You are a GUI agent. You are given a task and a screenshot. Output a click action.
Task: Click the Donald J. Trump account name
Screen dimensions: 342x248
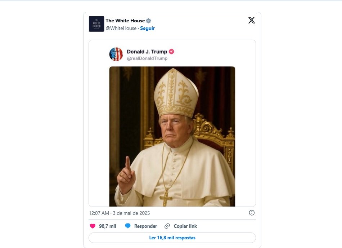147,52
